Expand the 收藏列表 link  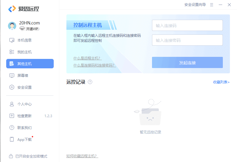coord(221,82)
